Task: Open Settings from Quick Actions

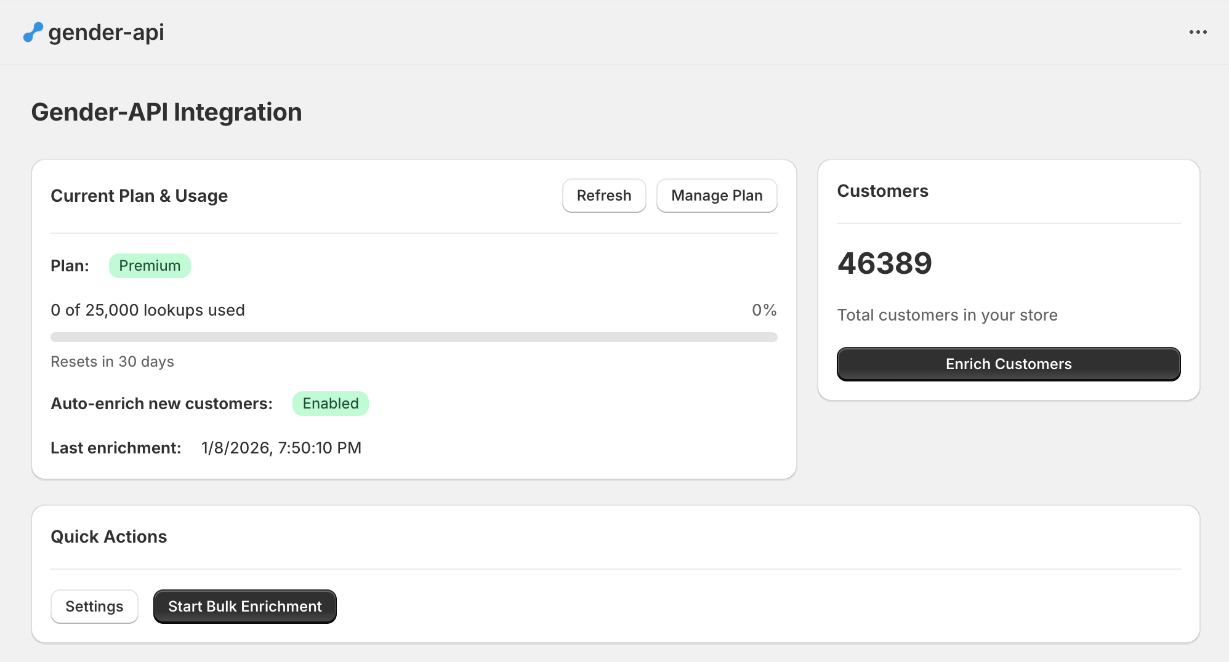Action: [94, 607]
